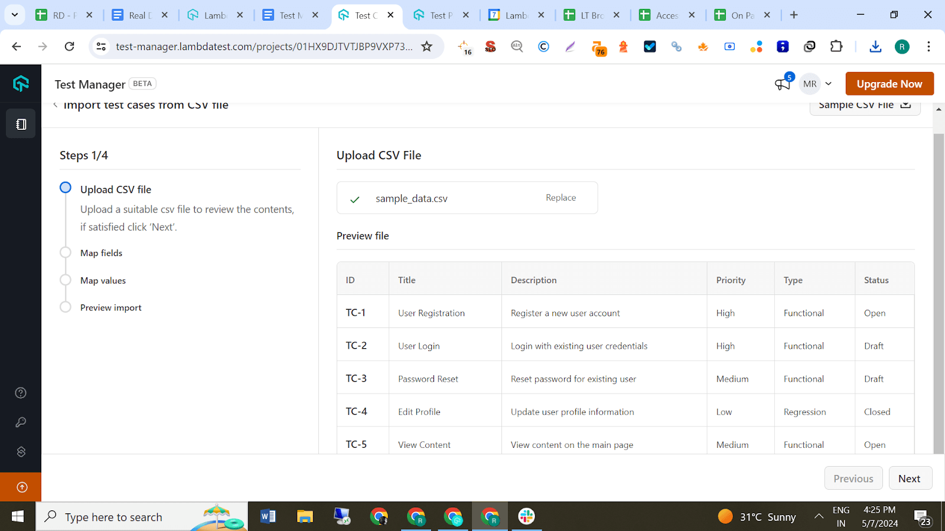Click the sample_data.csv file name

point(412,199)
